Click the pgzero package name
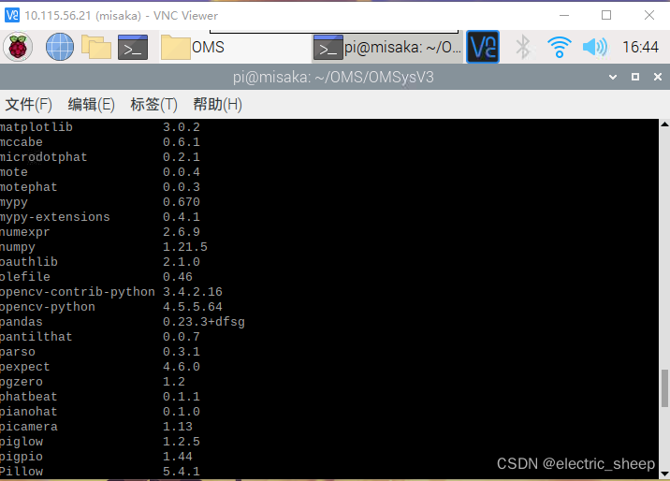Viewport: 670px width, 481px height. (21, 382)
